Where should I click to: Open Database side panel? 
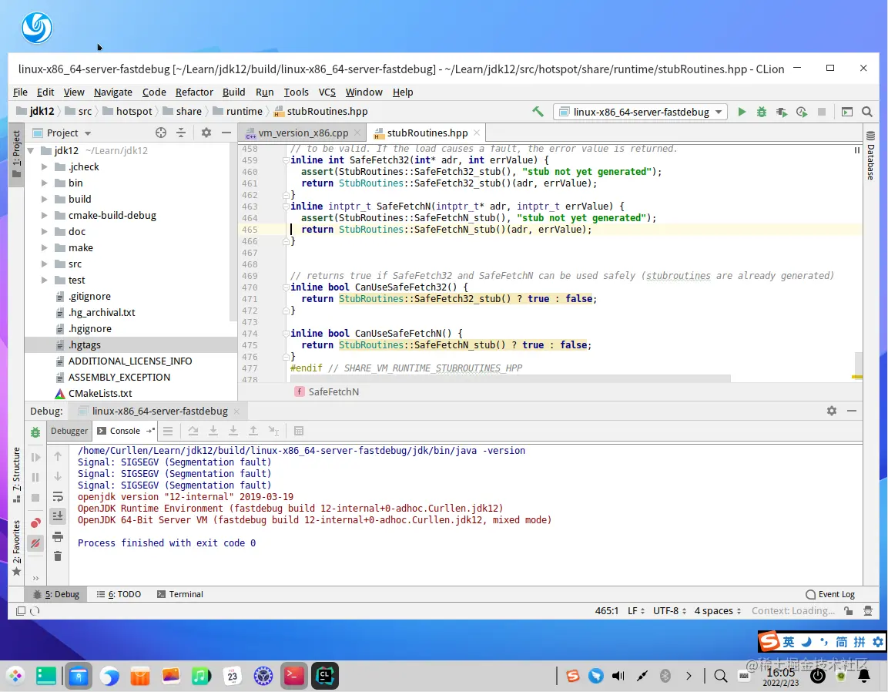[871, 156]
